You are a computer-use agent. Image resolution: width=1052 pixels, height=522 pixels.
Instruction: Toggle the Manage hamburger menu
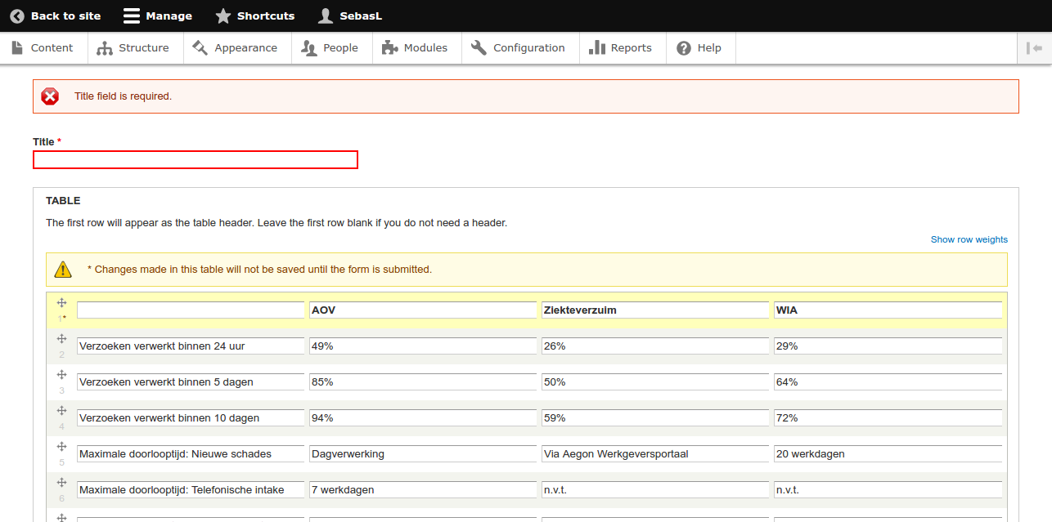132,16
